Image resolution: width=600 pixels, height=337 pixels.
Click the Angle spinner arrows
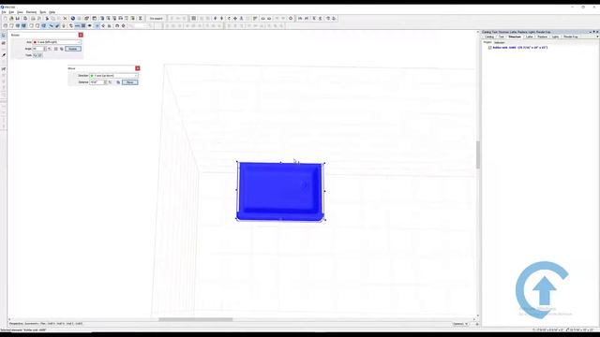(x=45, y=49)
